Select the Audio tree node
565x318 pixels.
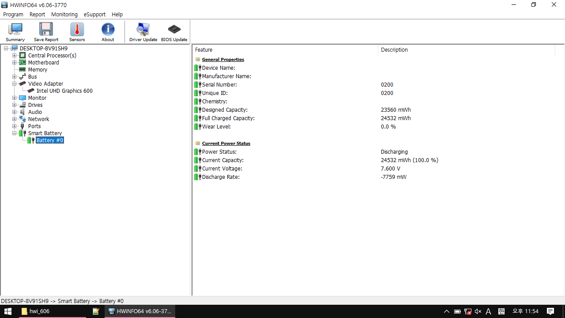pyautogui.click(x=35, y=112)
